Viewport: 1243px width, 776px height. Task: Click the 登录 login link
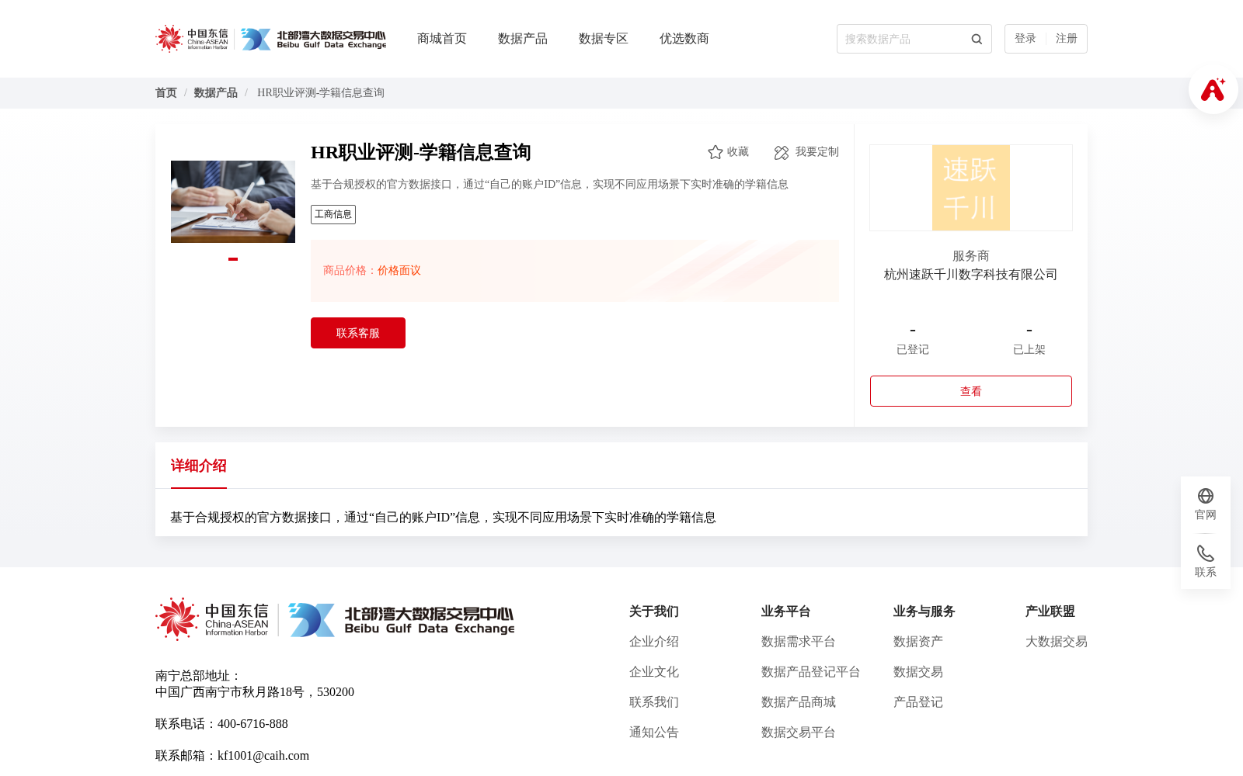click(1025, 39)
